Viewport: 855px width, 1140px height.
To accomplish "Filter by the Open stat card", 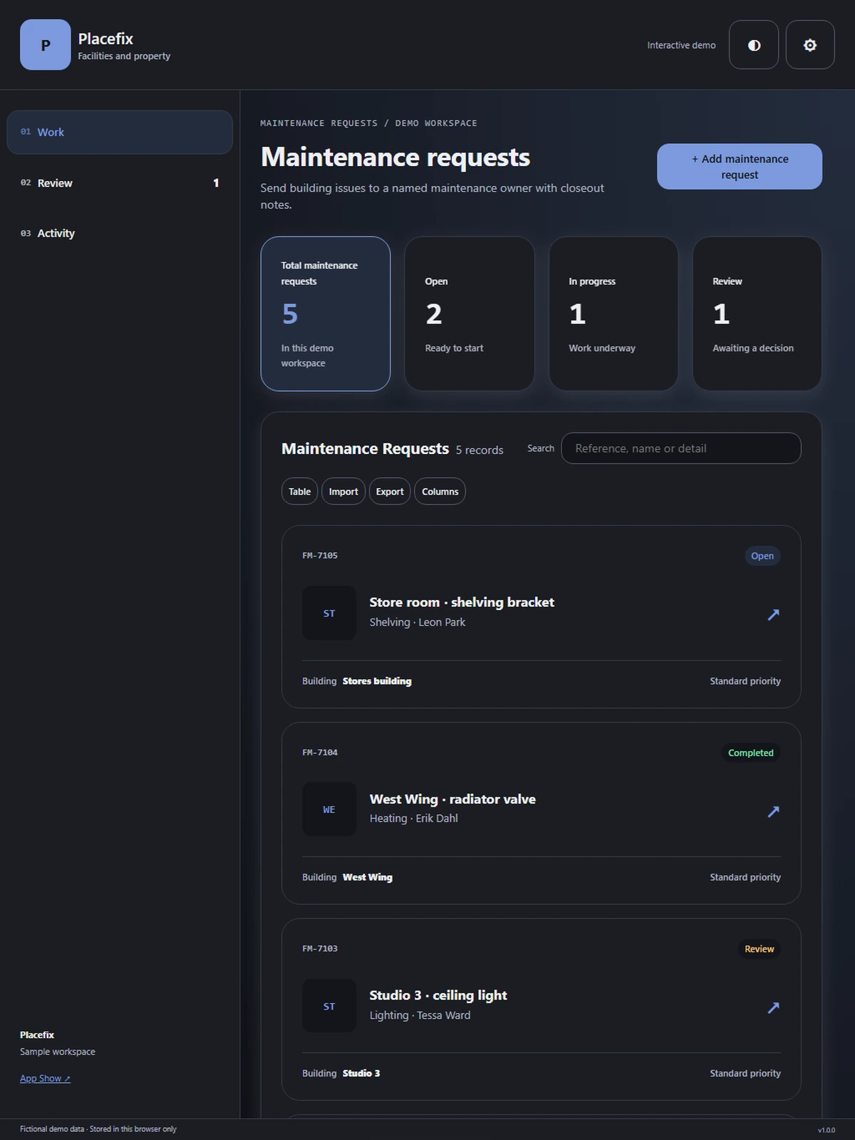I will pyautogui.click(x=470, y=313).
